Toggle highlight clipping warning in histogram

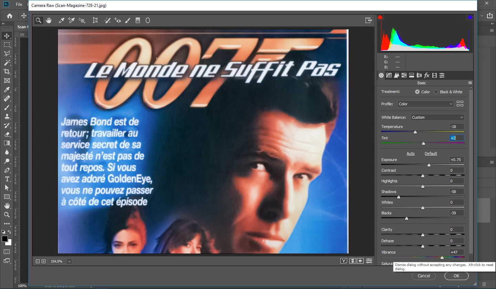click(470, 17)
